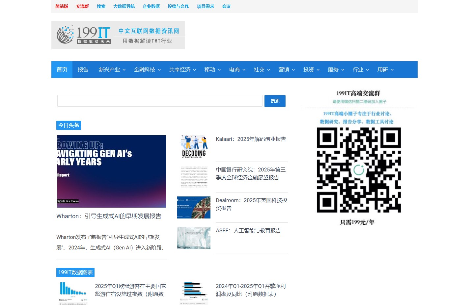Go to 大数据导航 in top bar

[x=124, y=6]
